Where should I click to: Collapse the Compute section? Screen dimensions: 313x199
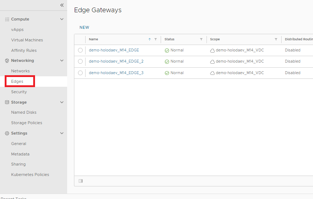pyautogui.click(x=62, y=19)
